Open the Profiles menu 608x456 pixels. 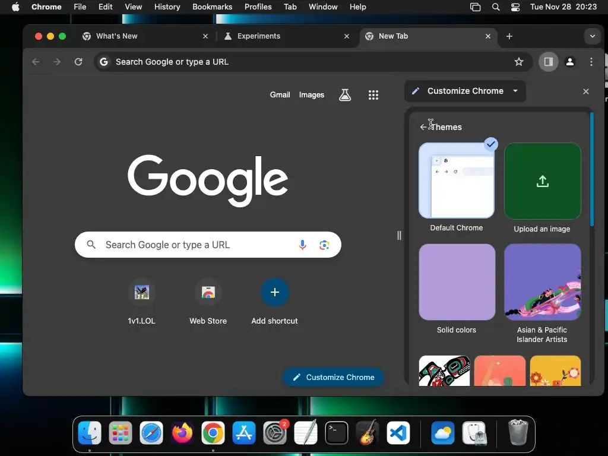[258, 7]
